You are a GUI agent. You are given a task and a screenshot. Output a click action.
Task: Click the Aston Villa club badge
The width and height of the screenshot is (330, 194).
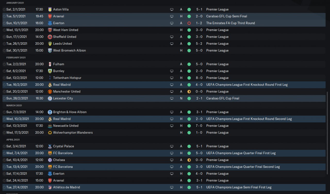pyautogui.click(x=50, y=10)
